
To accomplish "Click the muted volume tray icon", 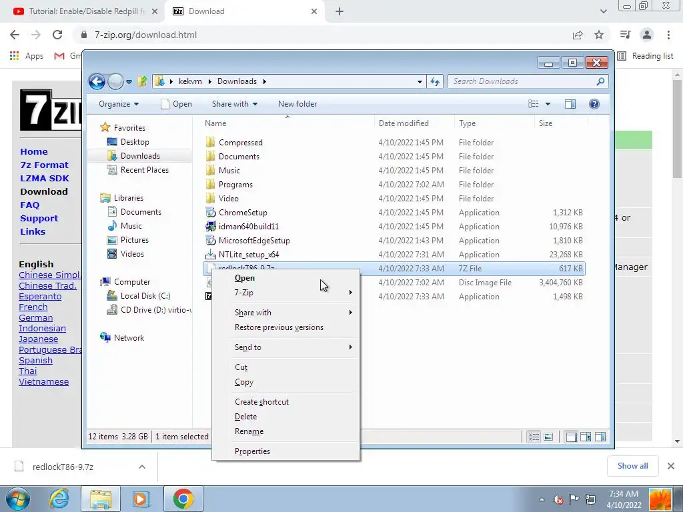I will (x=558, y=499).
